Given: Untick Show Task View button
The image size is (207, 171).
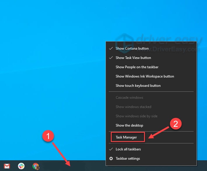Looking at the screenshot, I should pyautogui.click(x=151, y=58).
